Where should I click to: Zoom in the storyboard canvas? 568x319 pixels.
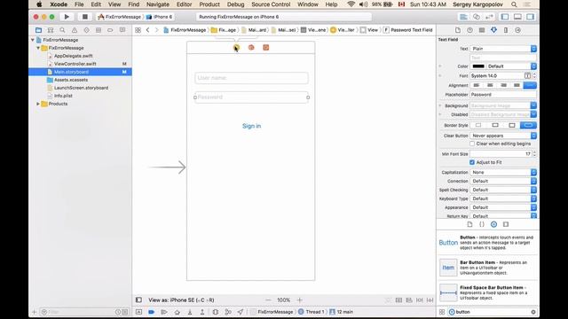[300, 300]
